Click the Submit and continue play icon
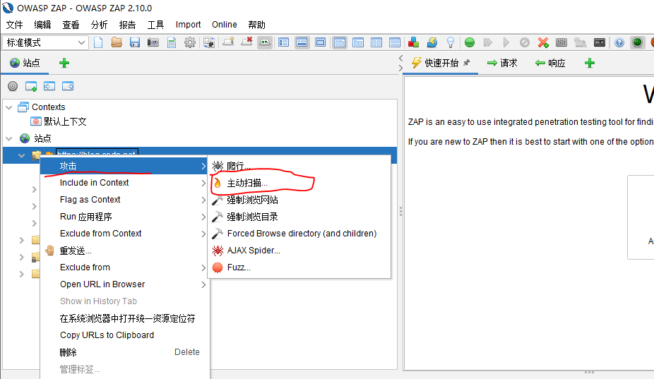Image resolution: width=654 pixels, height=379 pixels. (x=506, y=42)
